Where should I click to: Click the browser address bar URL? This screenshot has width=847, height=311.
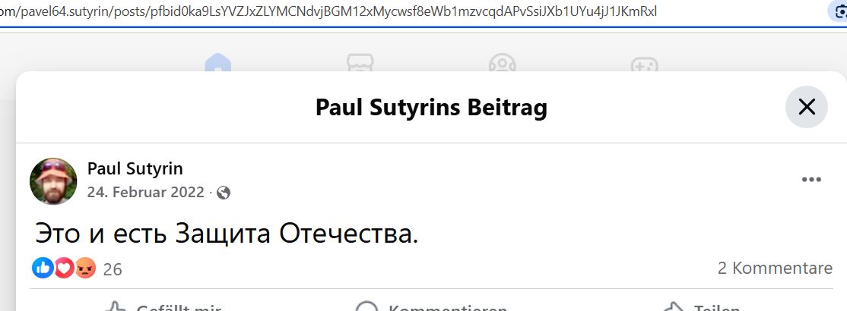click(328, 11)
